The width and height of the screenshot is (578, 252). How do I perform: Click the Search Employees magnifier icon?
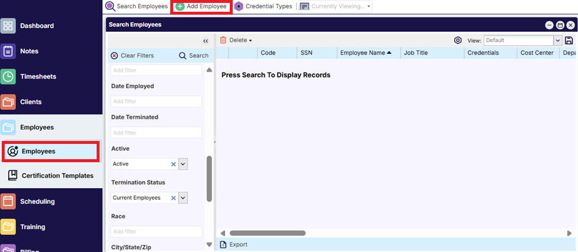click(x=110, y=6)
